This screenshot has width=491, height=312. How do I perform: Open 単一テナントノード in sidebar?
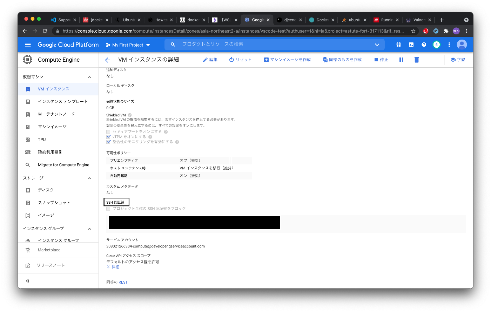tap(58, 114)
